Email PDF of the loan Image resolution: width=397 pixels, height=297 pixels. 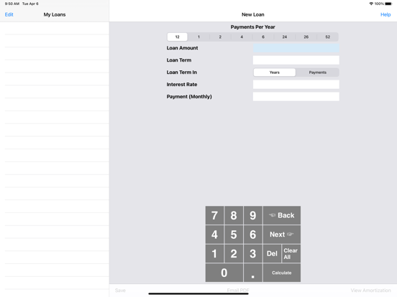point(238,291)
